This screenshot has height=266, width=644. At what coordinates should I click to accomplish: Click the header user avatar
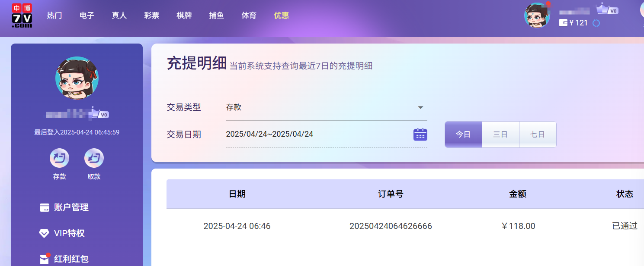click(x=537, y=16)
